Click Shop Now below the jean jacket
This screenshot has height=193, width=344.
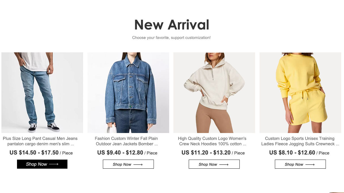tap(128, 164)
